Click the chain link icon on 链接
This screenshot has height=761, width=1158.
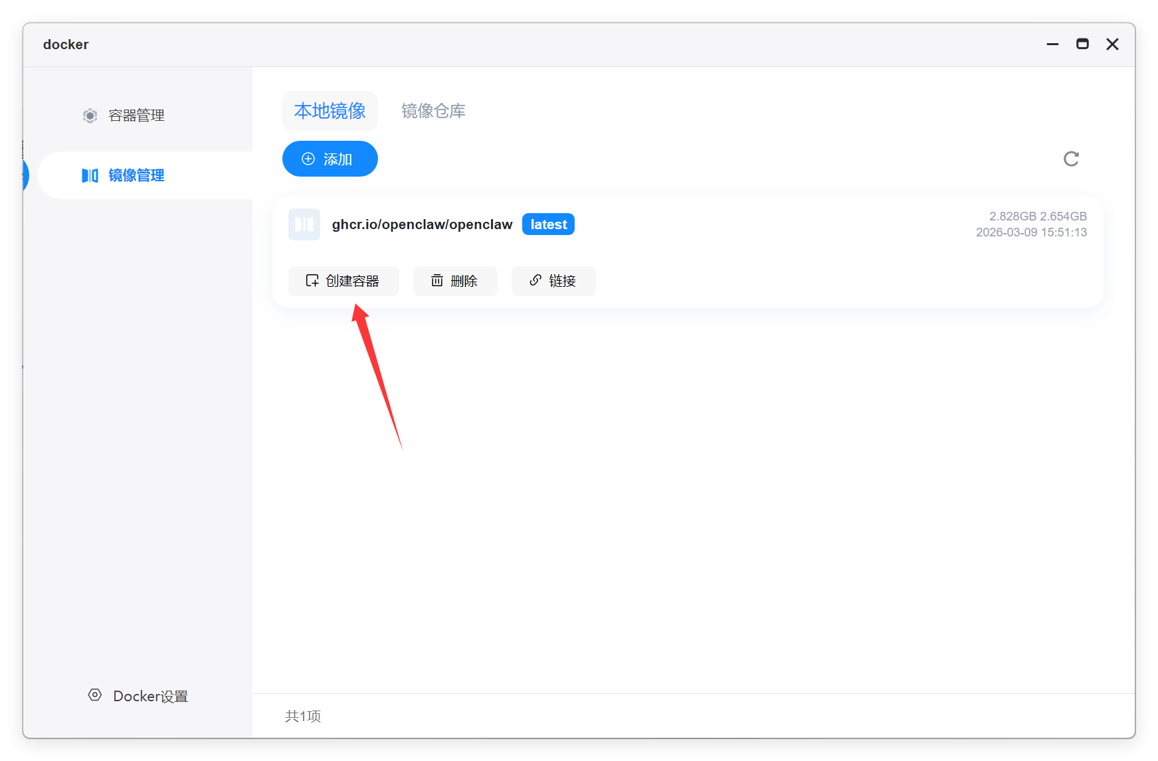535,280
